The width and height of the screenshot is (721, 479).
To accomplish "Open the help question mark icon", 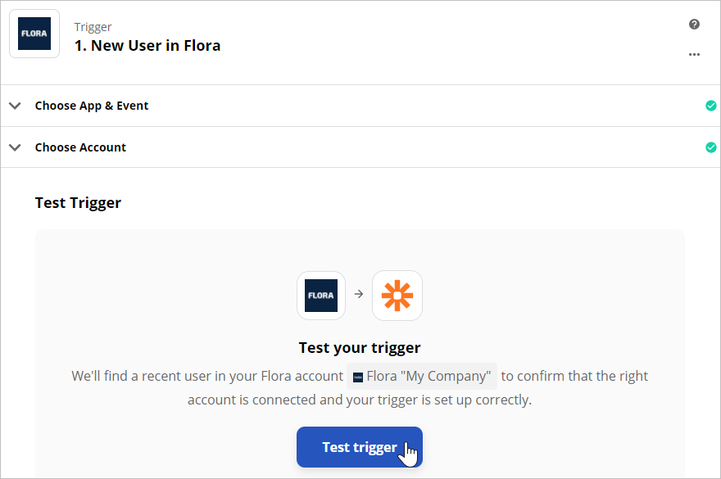I will tap(694, 25).
